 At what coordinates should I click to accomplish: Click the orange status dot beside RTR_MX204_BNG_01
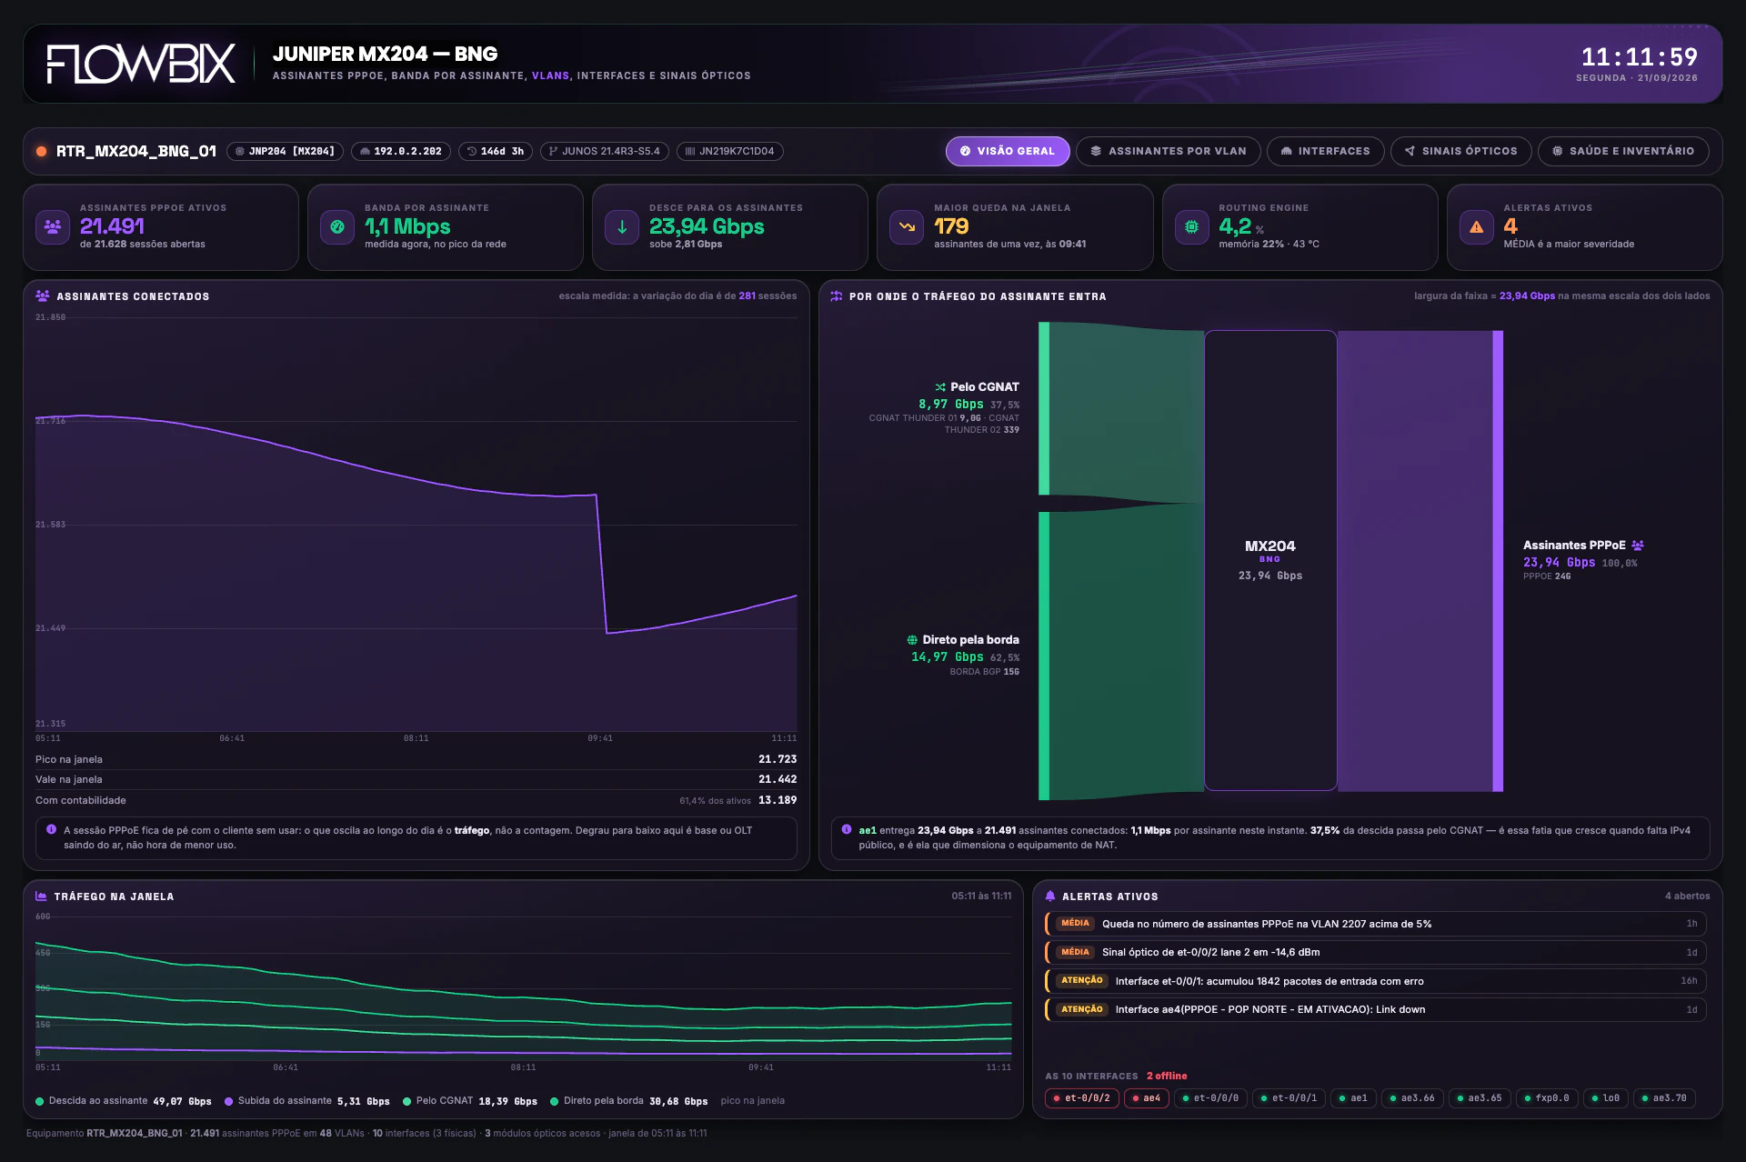click(41, 151)
